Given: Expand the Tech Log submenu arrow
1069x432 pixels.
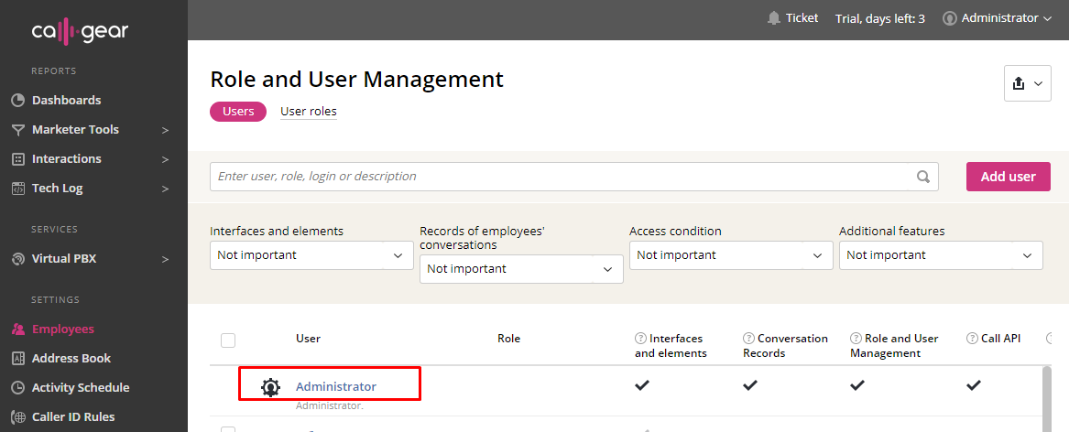Looking at the screenshot, I should 165,189.
